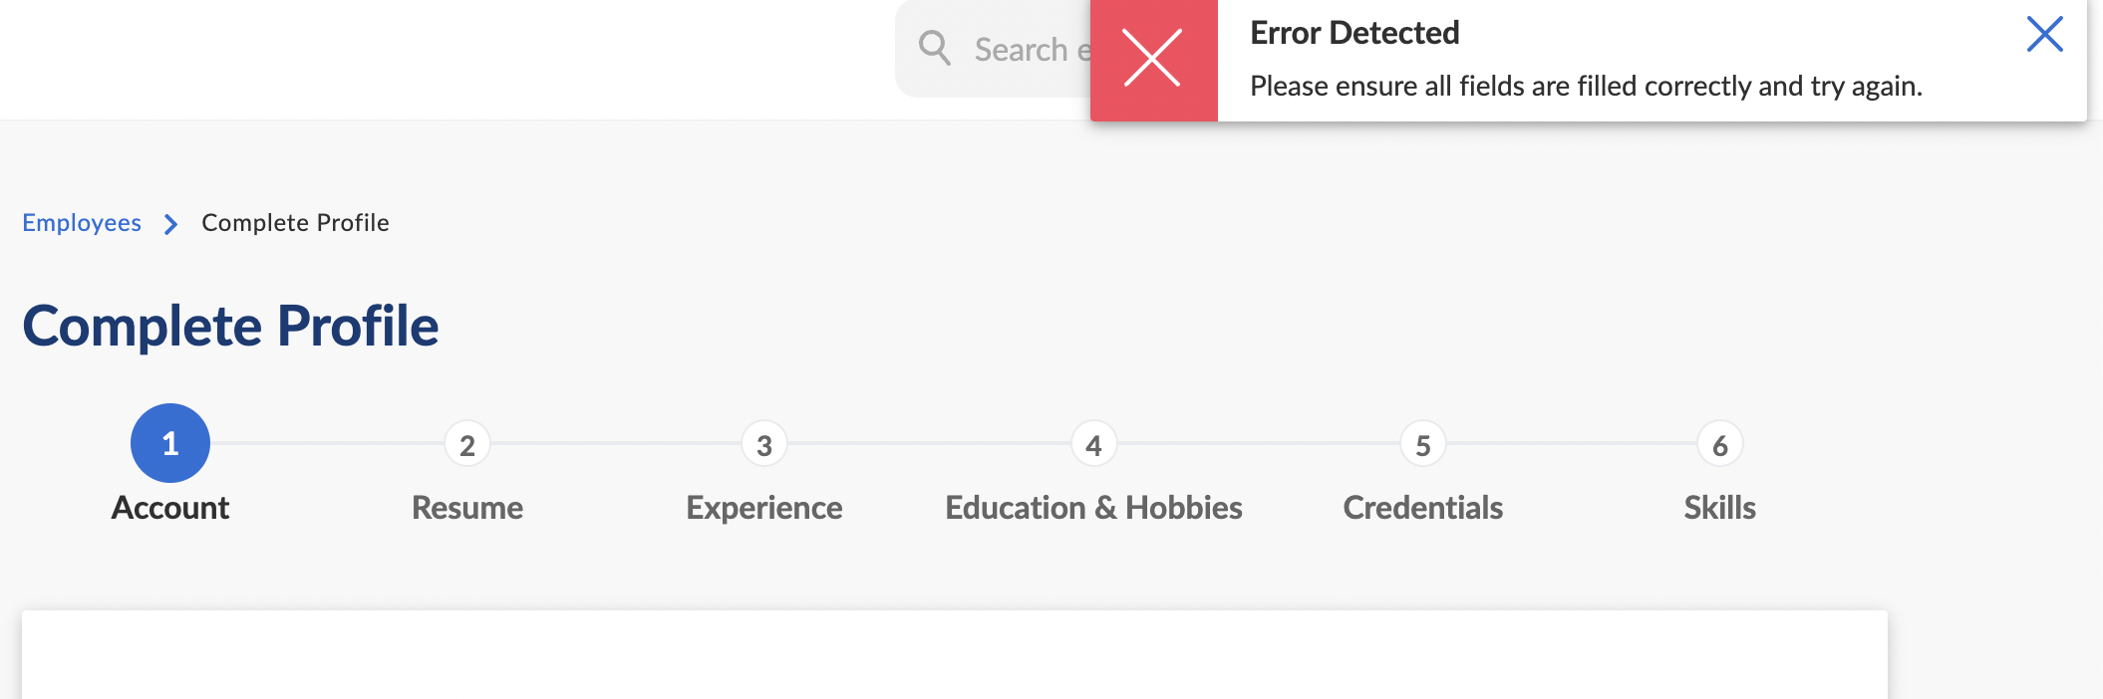Viewport: 2103px width, 699px height.
Task: Open the step 5 circle
Action: [x=1423, y=445]
